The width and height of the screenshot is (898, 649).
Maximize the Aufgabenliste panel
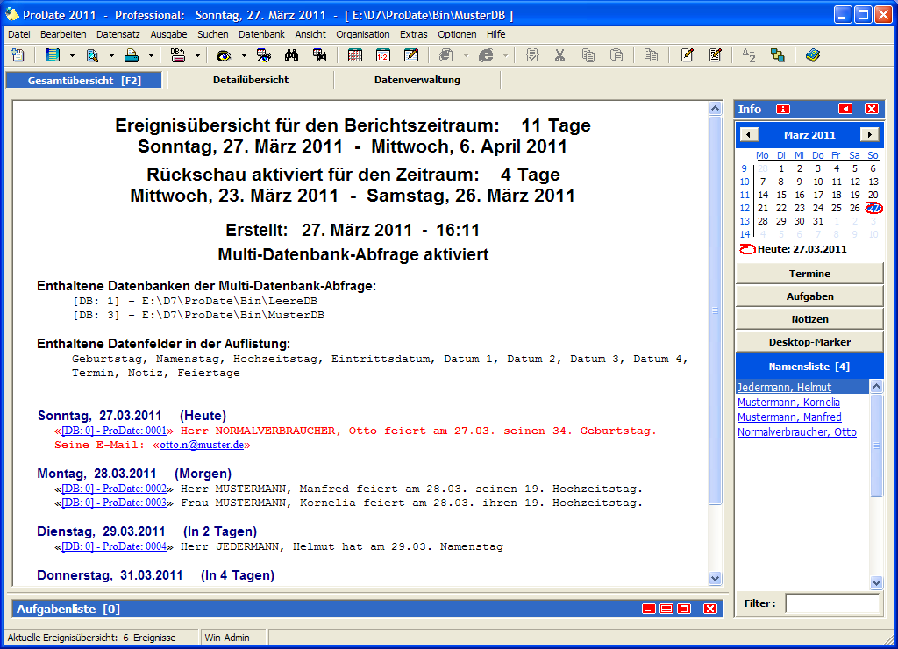coord(684,609)
